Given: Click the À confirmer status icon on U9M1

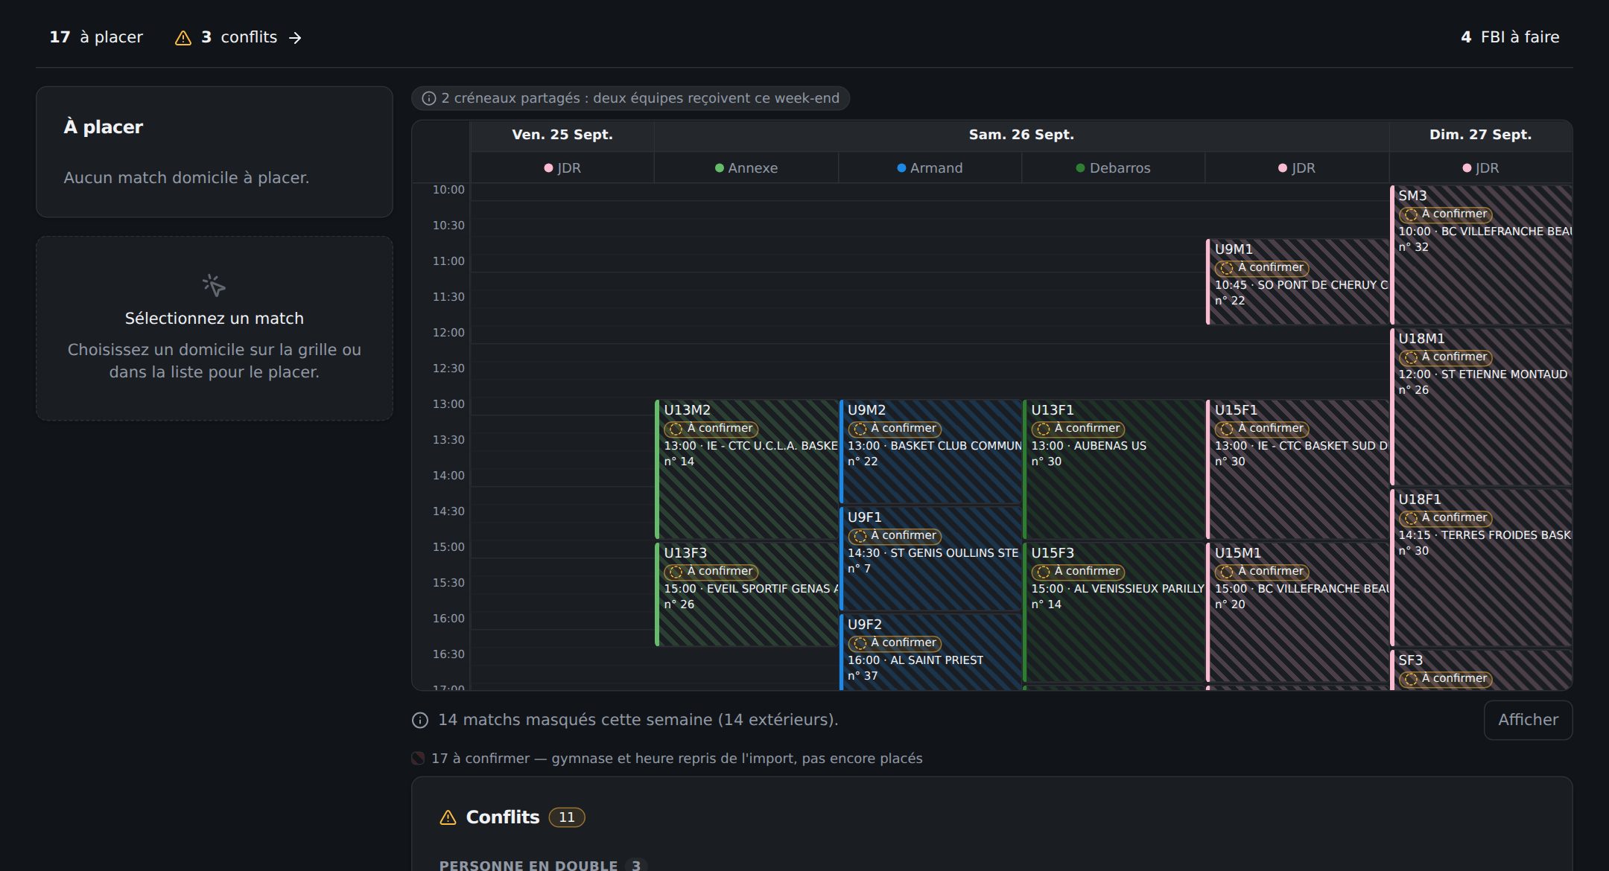Looking at the screenshot, I should click(1226, 268).
